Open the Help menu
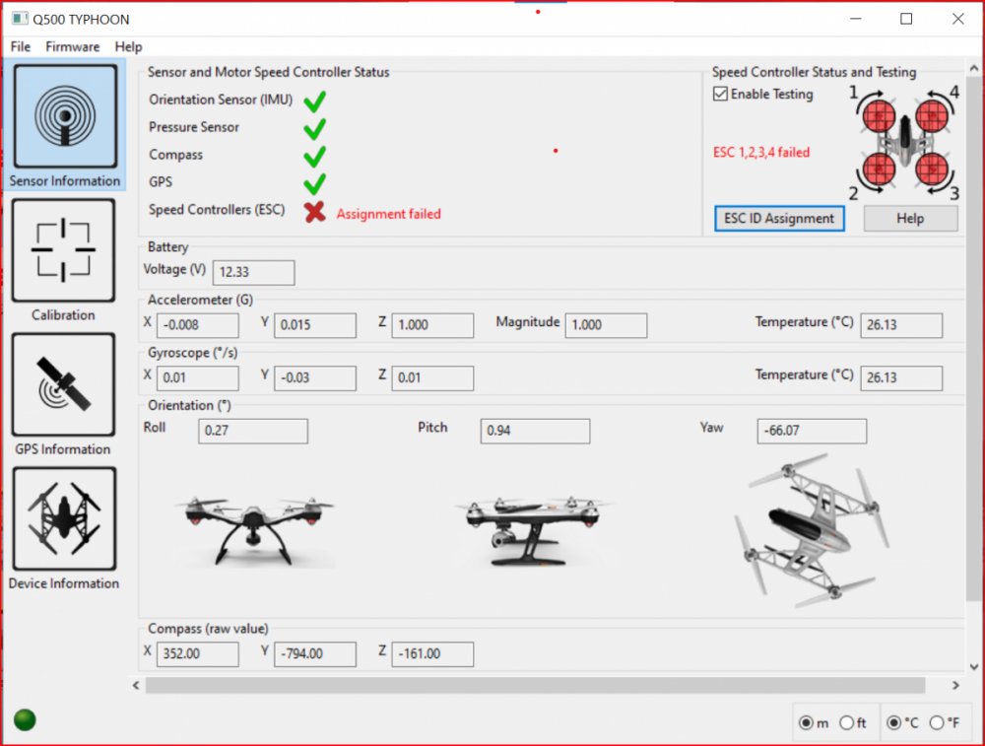Viewport: 985px width, 746px height. coord(128,46)
